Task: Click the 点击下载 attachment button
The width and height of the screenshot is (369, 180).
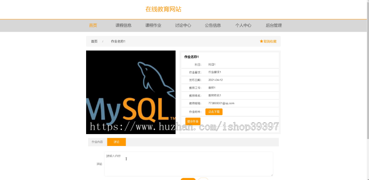Action: [x=214, y=112]
